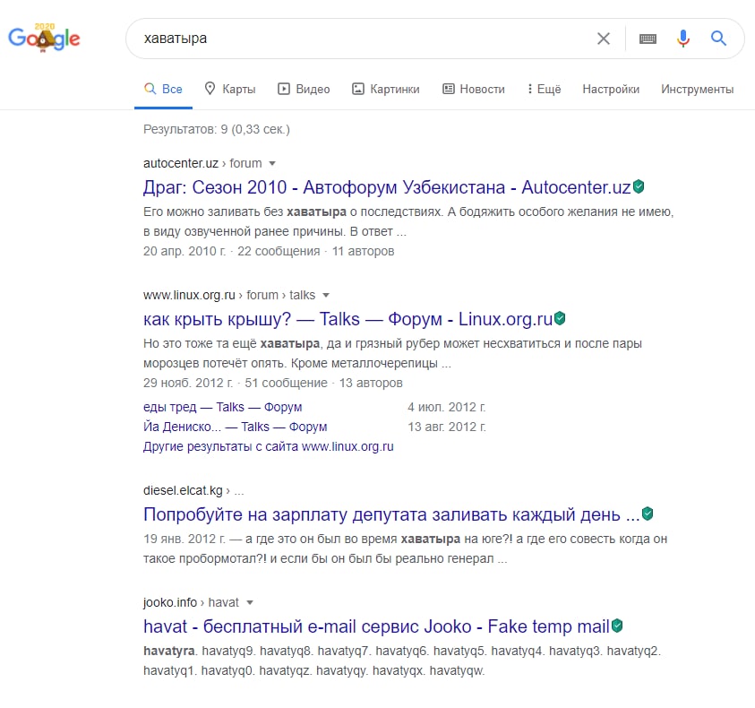Open Йа Дениско... — Talks — Форум sublink
755x708 pixels.
coord(235,427)
